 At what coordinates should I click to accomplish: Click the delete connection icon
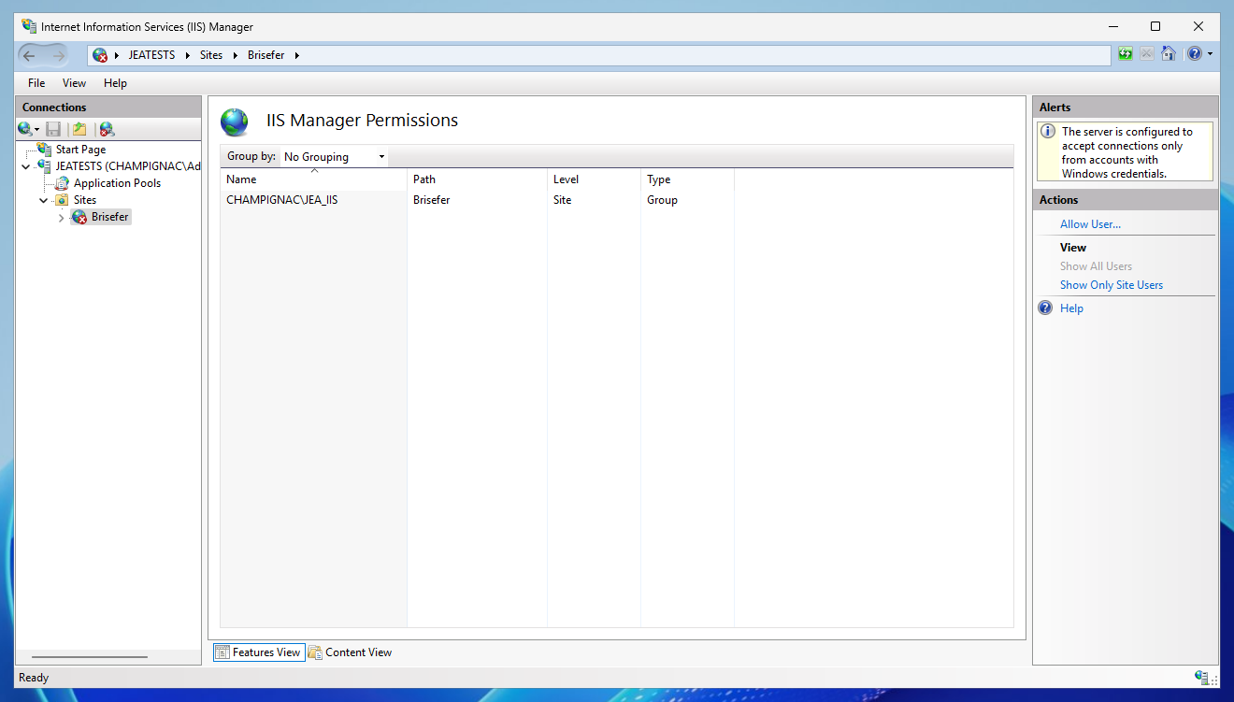(x=107, y=129)
